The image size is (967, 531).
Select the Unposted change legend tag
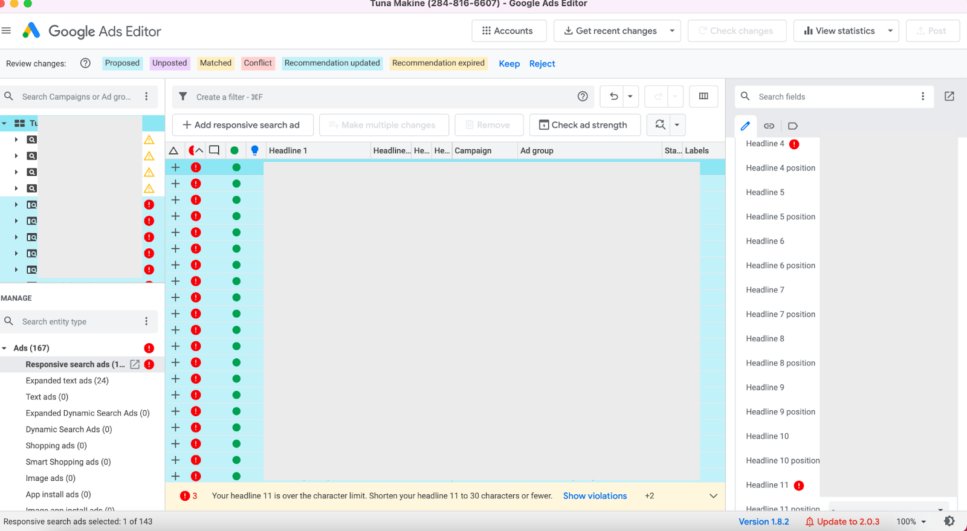coord(170,63)
